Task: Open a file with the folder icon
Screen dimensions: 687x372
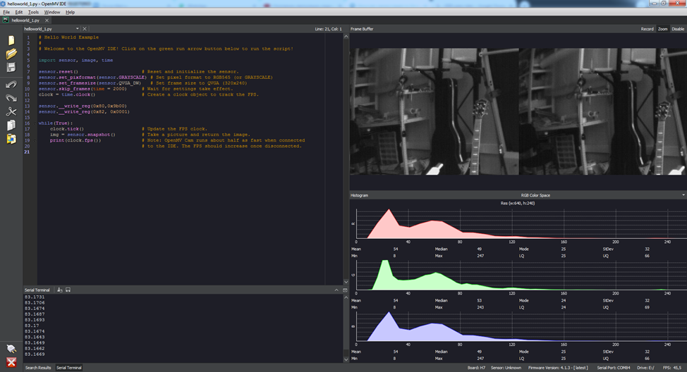Action: [11, 54]
